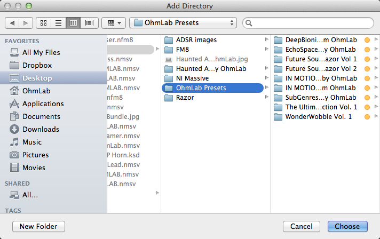The width and height of the screenshot is (380, 239).
Task: Expand the greyed selected row arrow in left column
Action: 157,49
